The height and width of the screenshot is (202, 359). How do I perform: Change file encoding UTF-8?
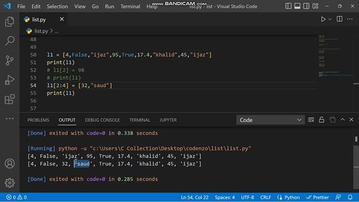247,197
